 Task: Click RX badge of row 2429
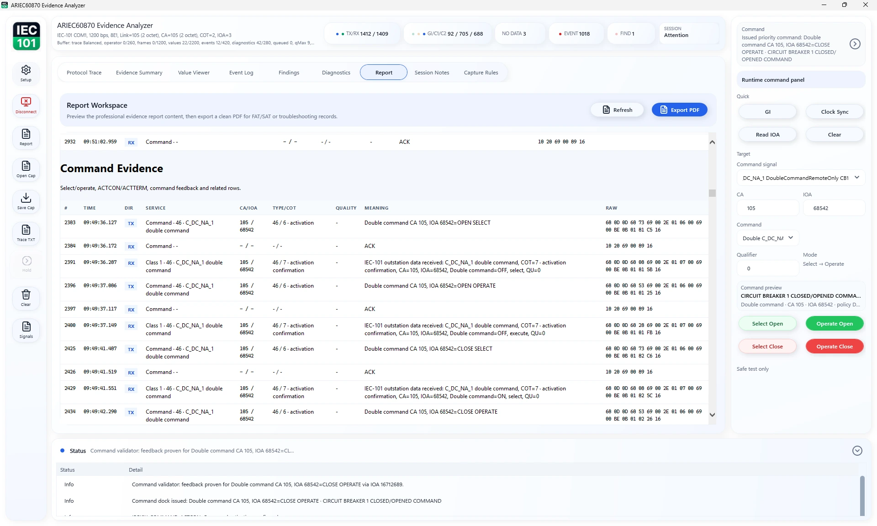tap(131, 389)
